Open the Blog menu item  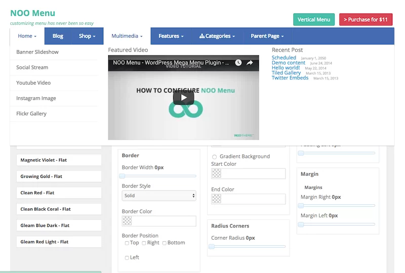pyautogui.click(x=58, y=36)
